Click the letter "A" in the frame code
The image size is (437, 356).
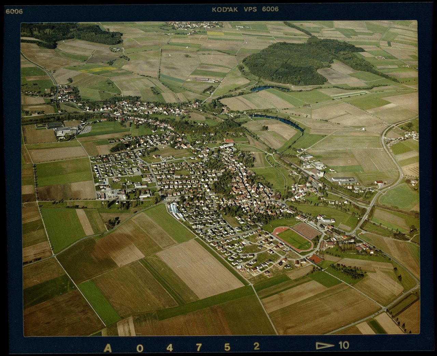pos(108,348)
